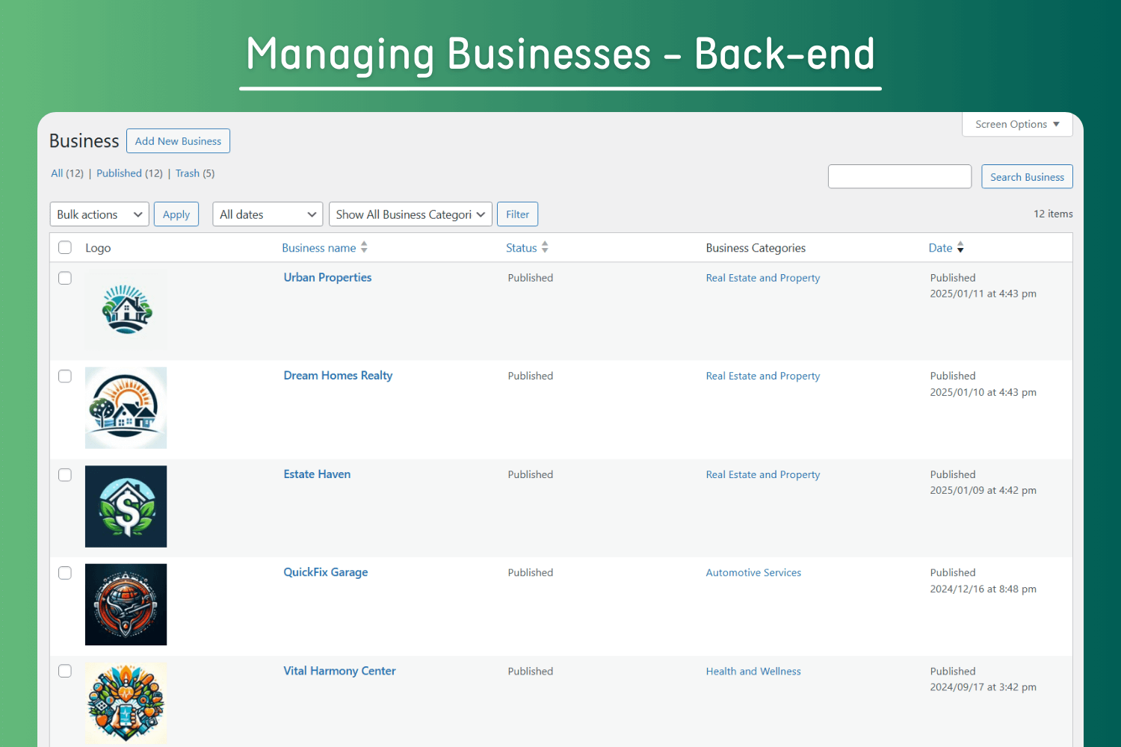This screenshot has width=1121, height=747.
Task: Open the Trash (5) view
Action: pos(195,173)
